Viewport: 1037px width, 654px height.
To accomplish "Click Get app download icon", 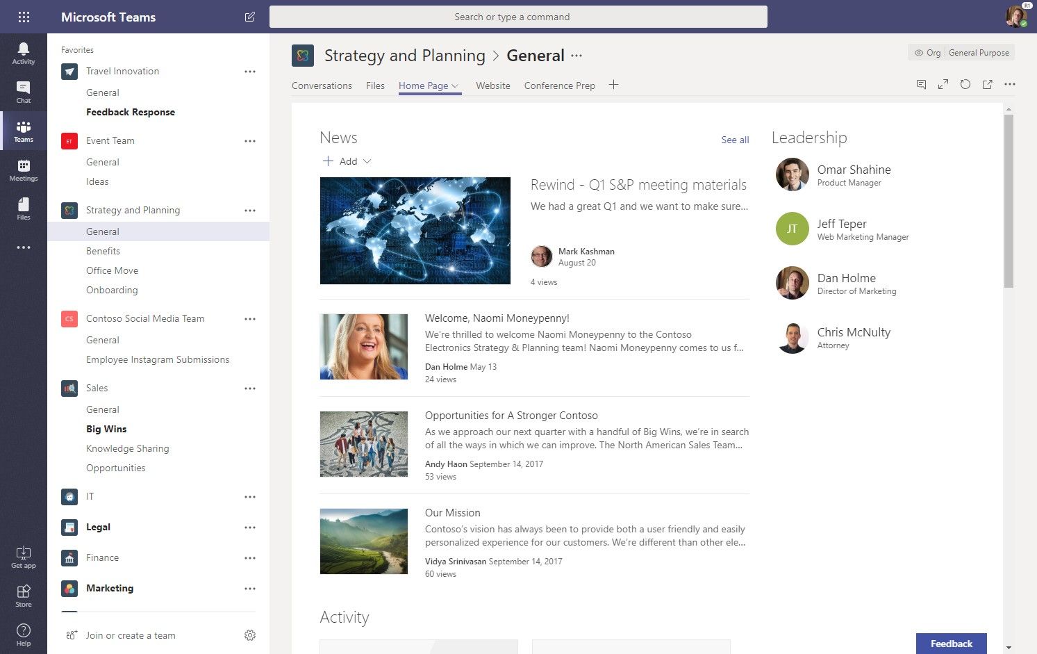I will point(24,557).
